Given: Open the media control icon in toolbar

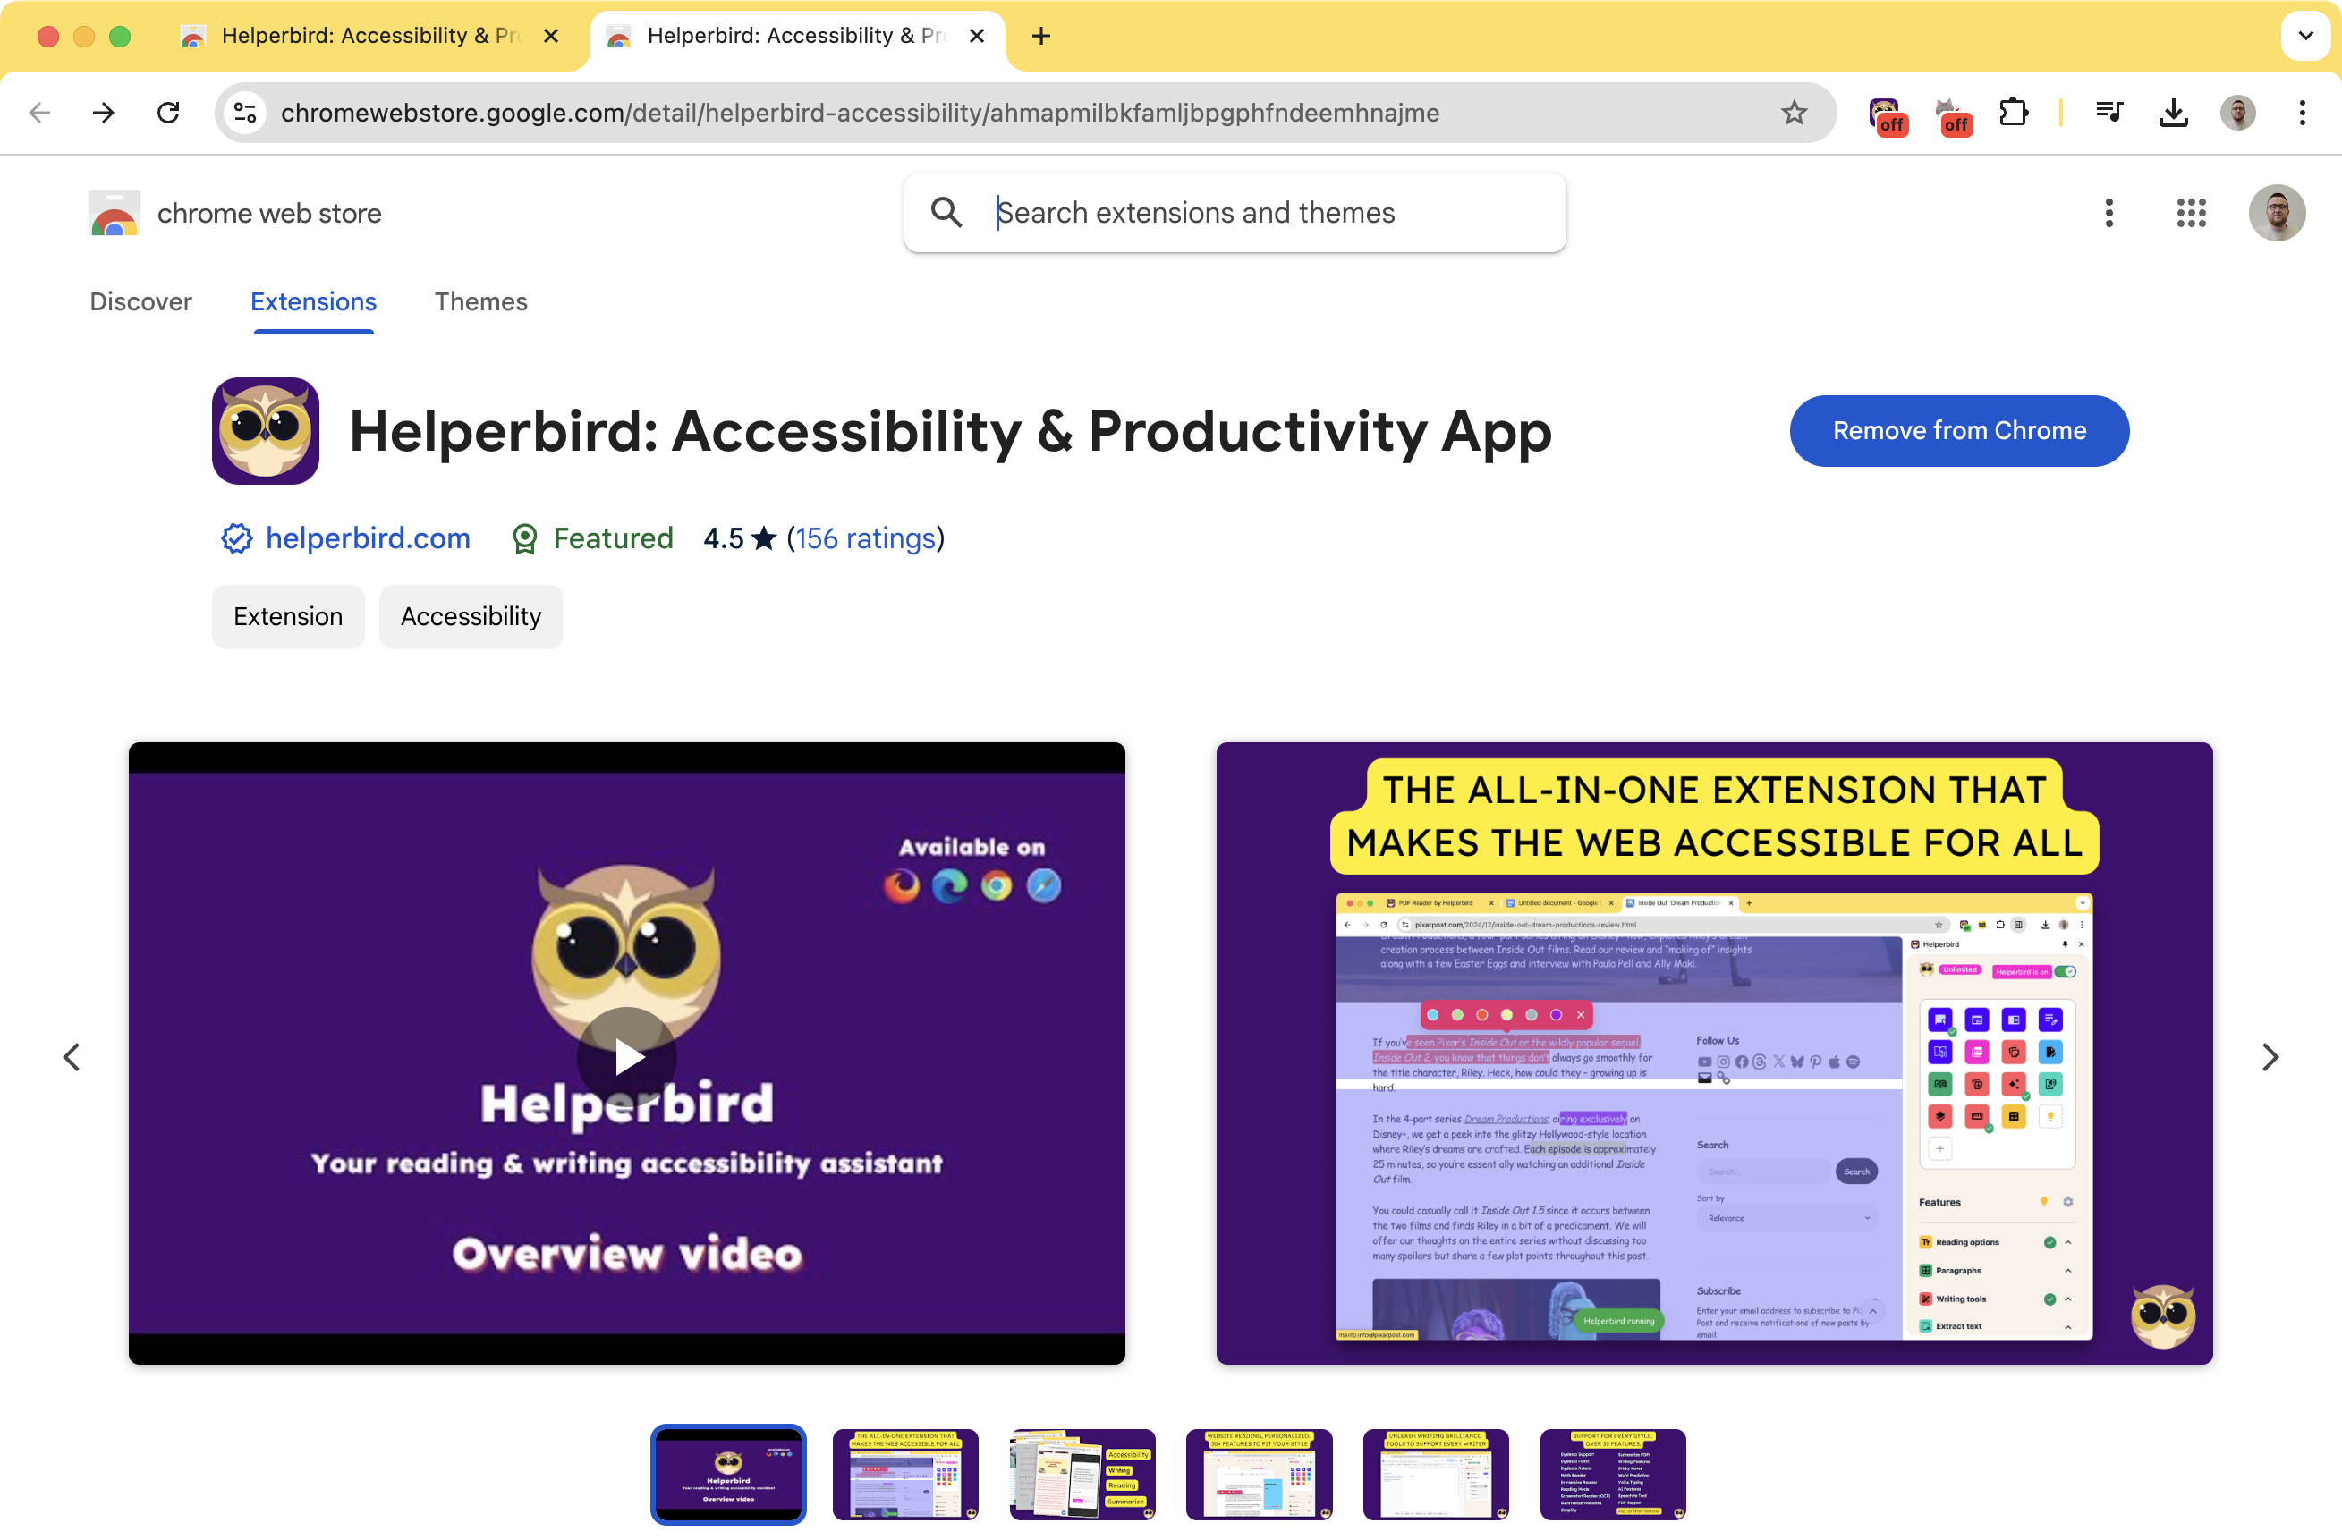Looking at the screenshot, I should point(2109,112).
